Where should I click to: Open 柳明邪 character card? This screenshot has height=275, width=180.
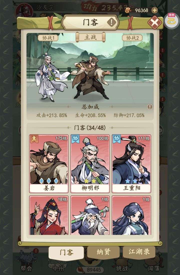click(x=90, y=164)
